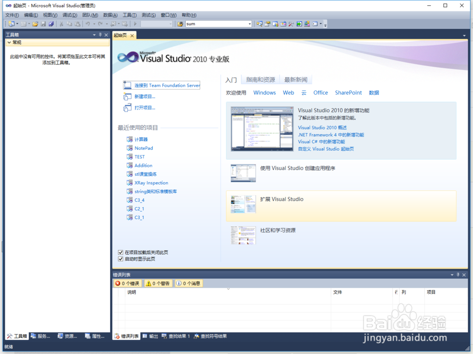The width and height of the screenshot is (473, 354).
Task: Open Toolbox via wrench toolbar icon
Action: point(291,24)
